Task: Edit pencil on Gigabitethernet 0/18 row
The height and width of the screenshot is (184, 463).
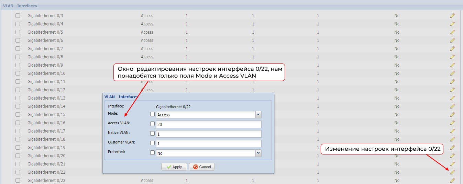Action: (x=452, y=139)
